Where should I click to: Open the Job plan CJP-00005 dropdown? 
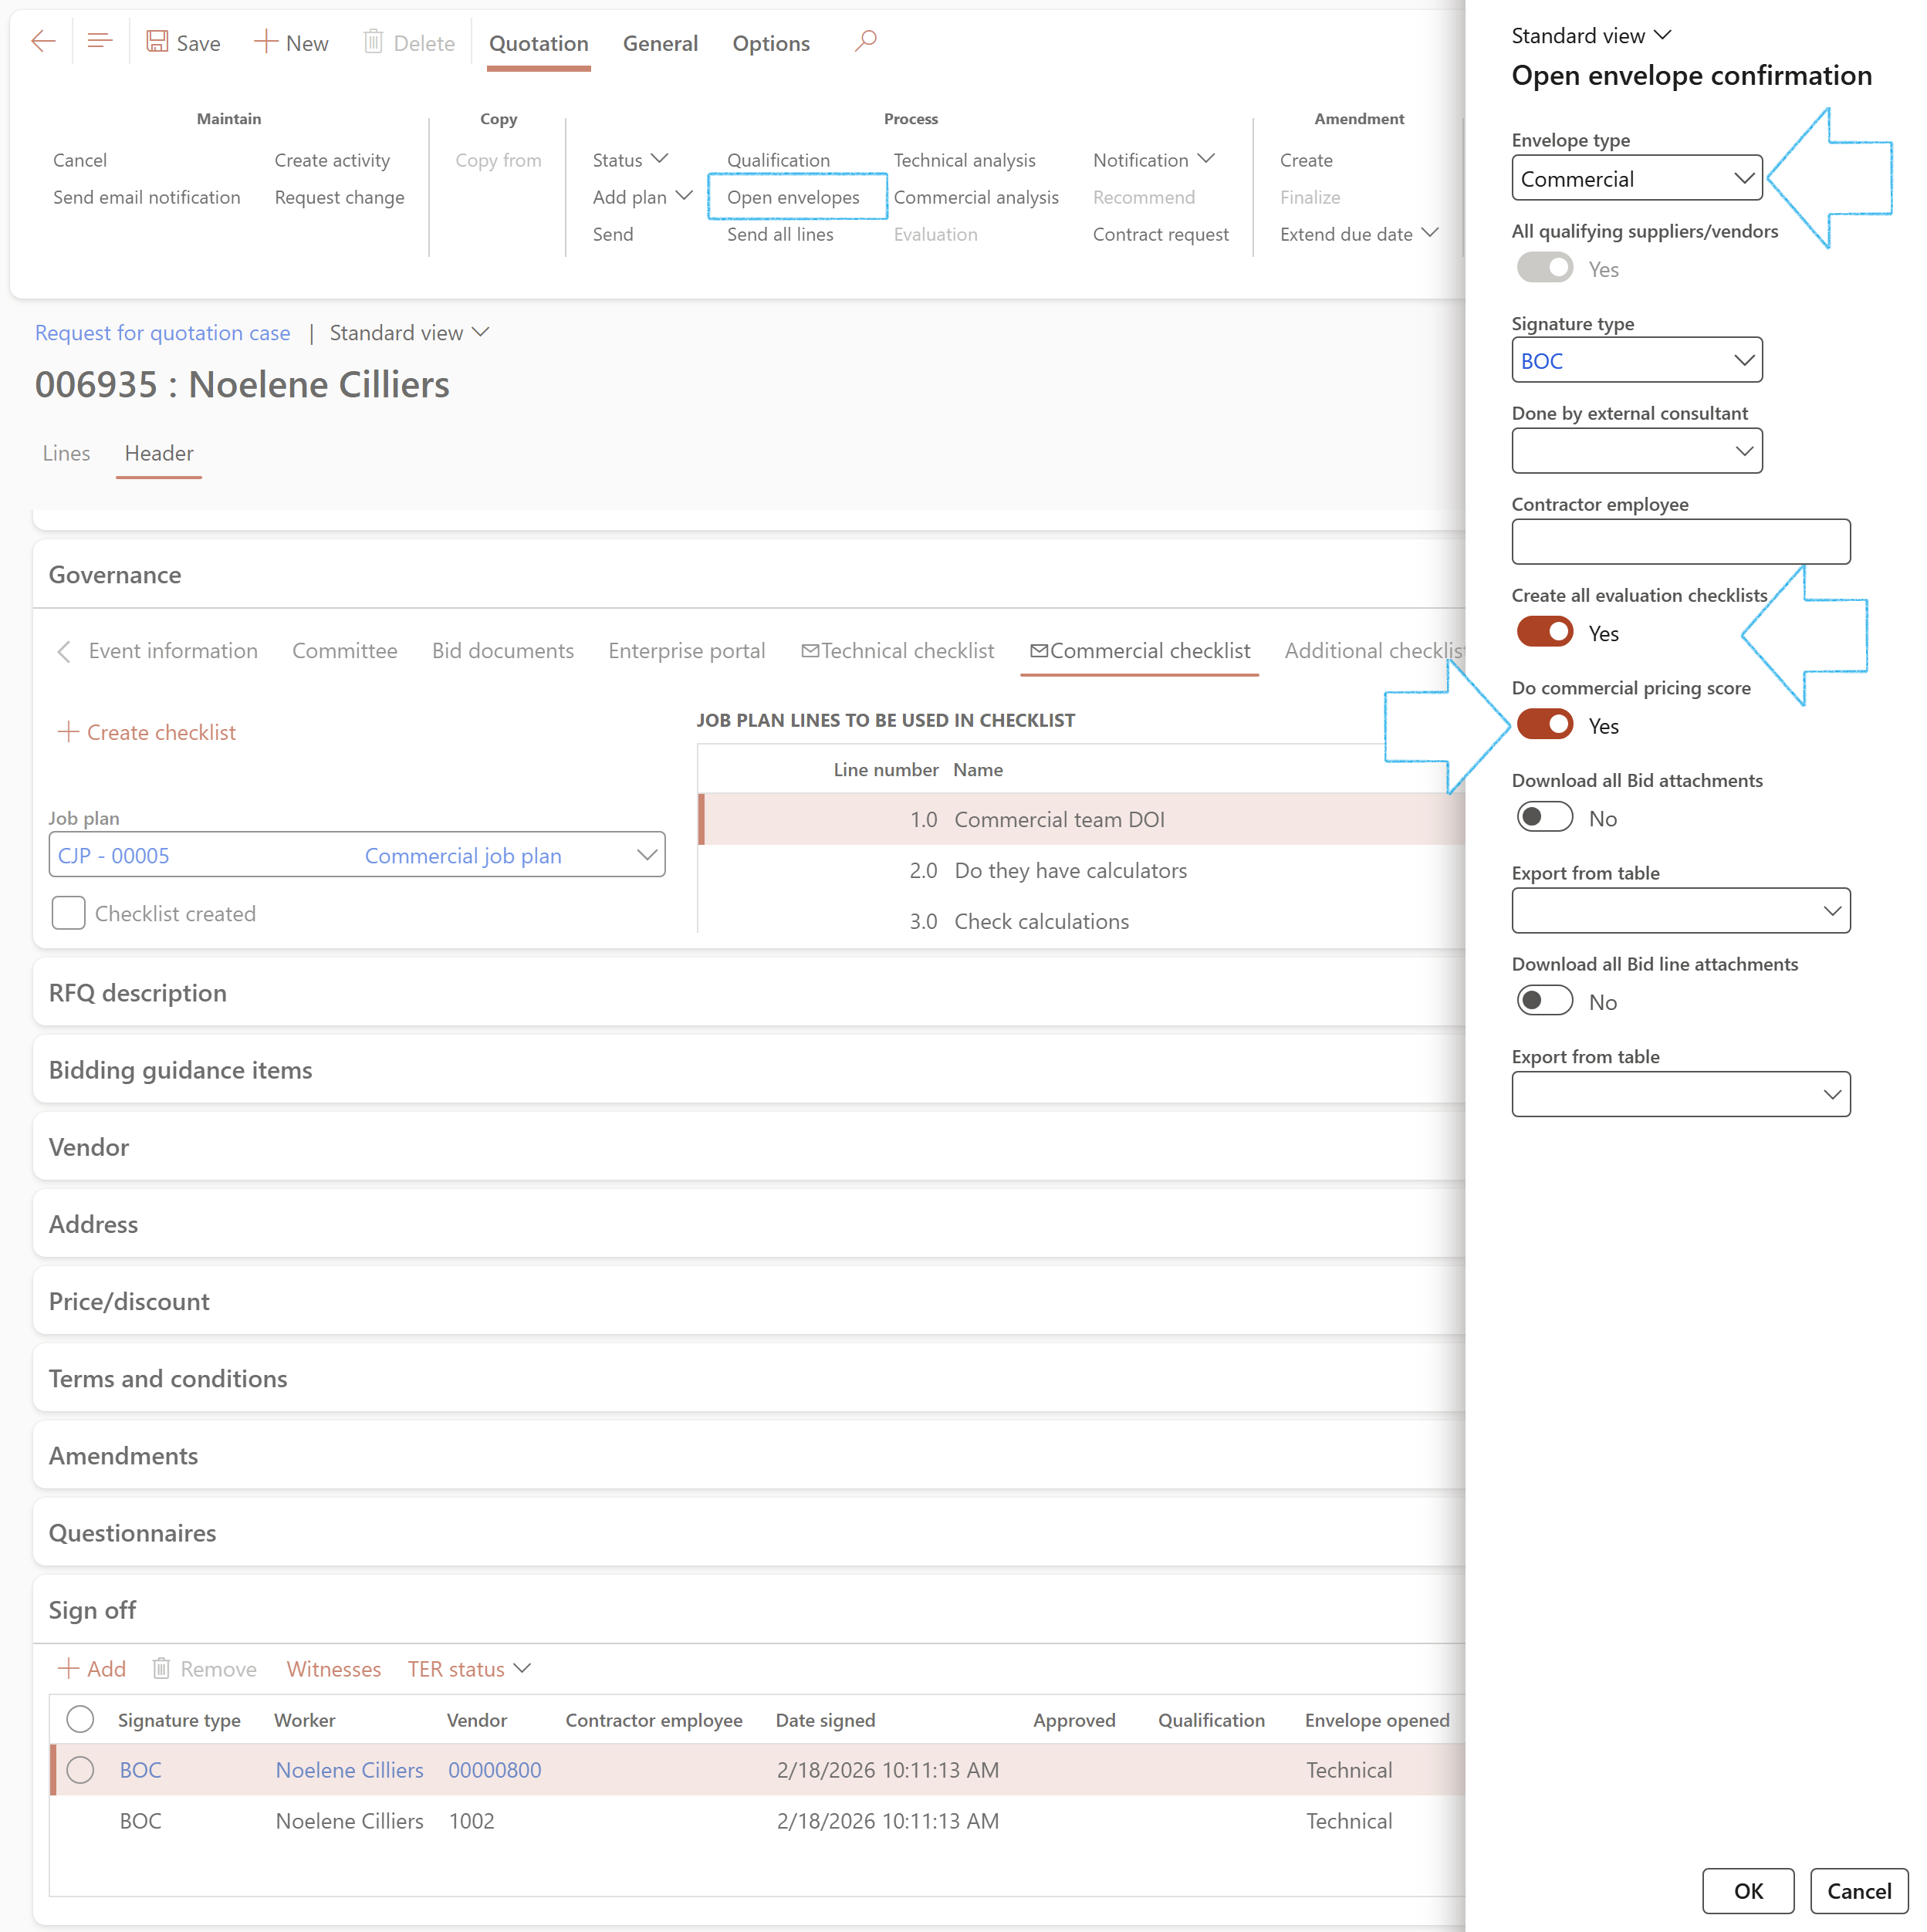(x=646, y=856)
